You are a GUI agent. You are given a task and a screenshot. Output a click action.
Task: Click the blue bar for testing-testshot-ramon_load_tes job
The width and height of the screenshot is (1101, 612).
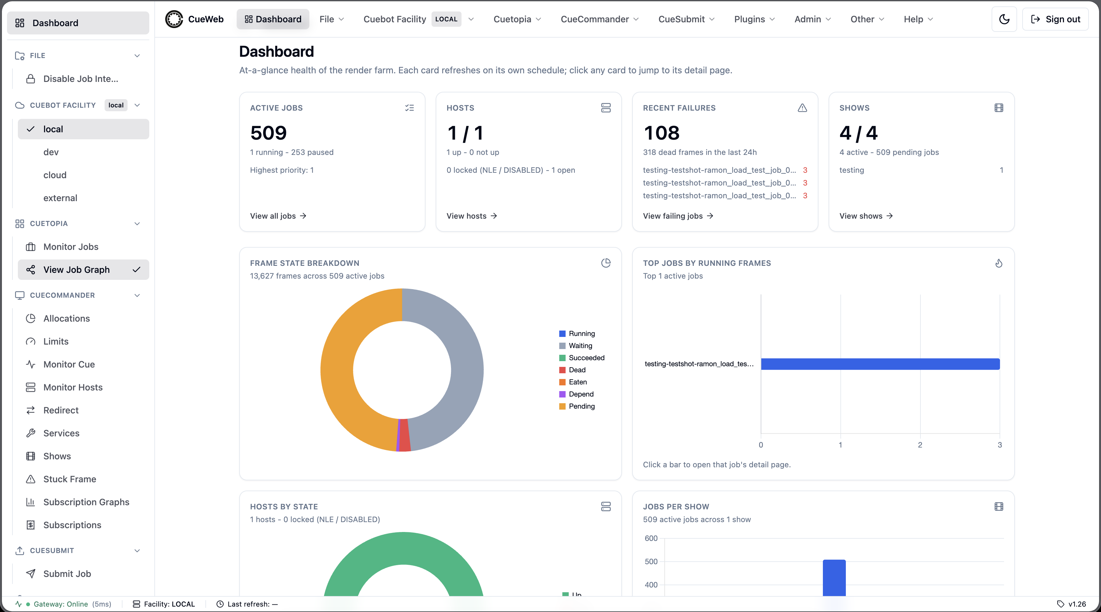pos(880,364)
